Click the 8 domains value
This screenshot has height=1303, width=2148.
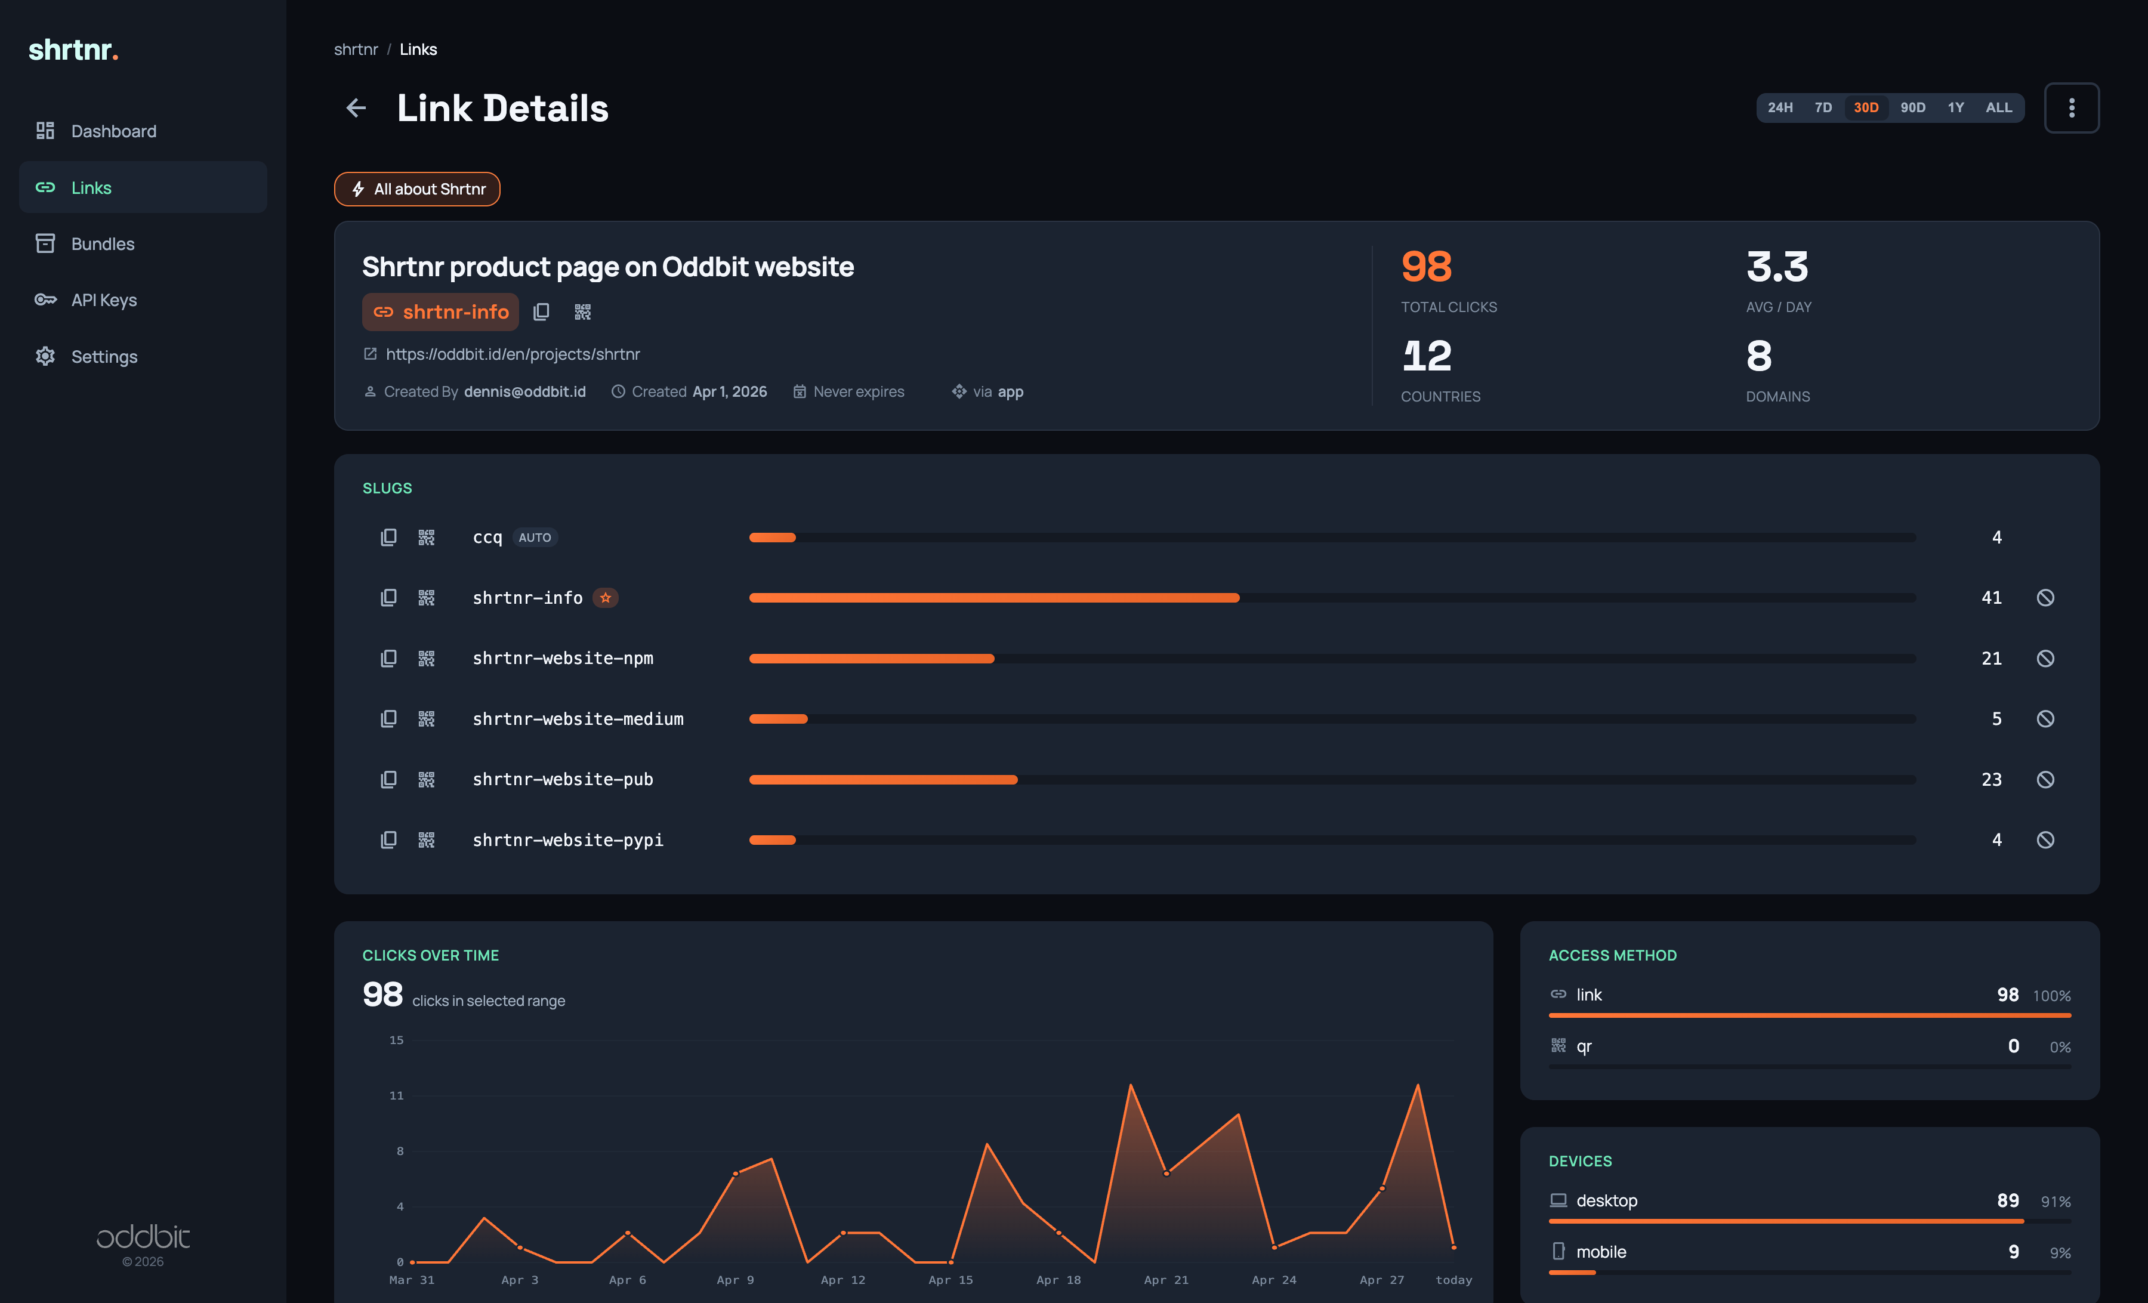pyautogui.click(x=1758, y=356)
